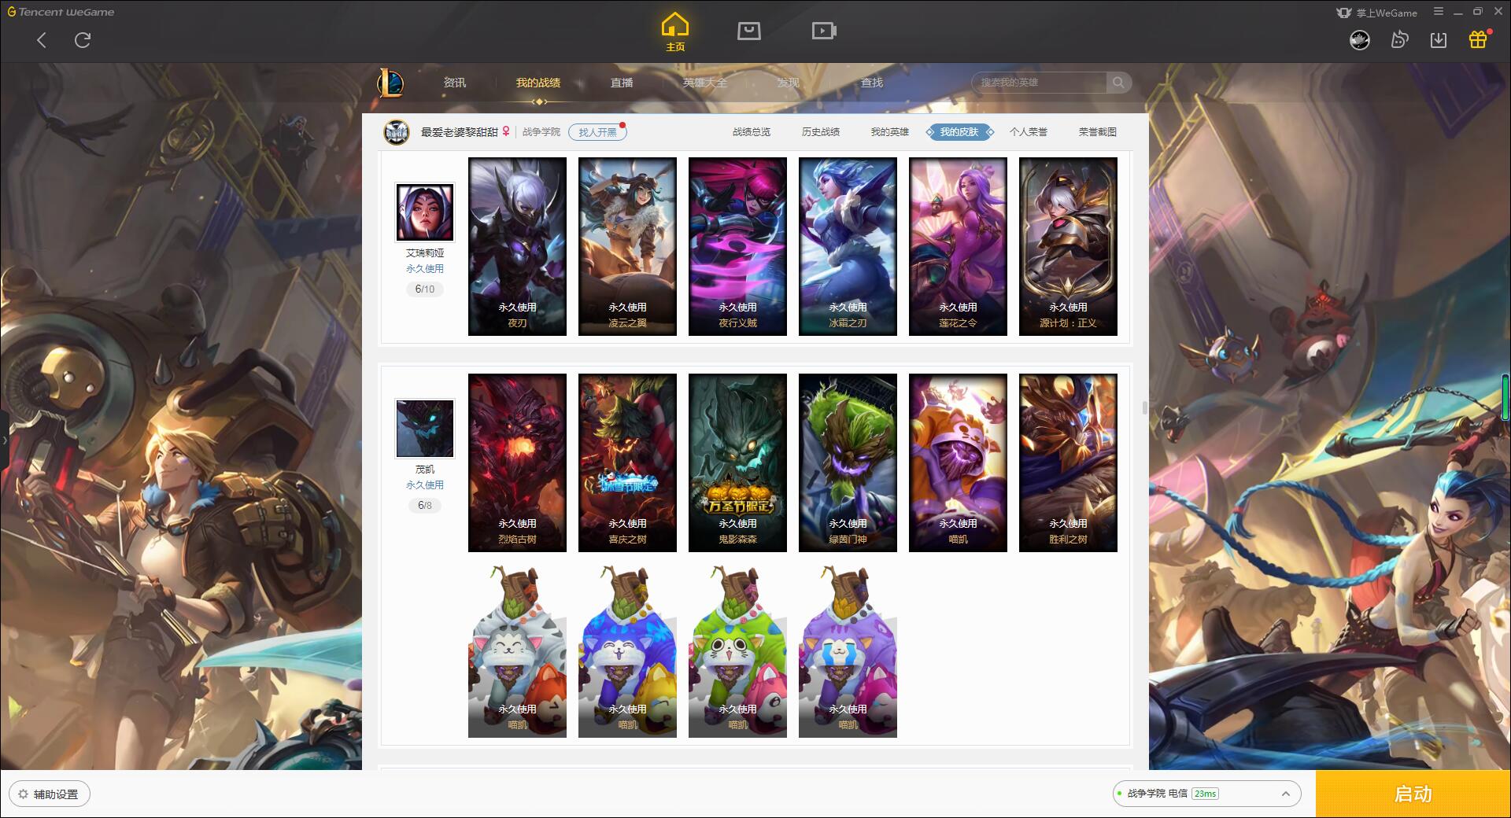The width and height of the screenshot is (1511, 818).
Task: Open 鬼影森森 skin thumbnail
Action: click(x=737, y=462)
